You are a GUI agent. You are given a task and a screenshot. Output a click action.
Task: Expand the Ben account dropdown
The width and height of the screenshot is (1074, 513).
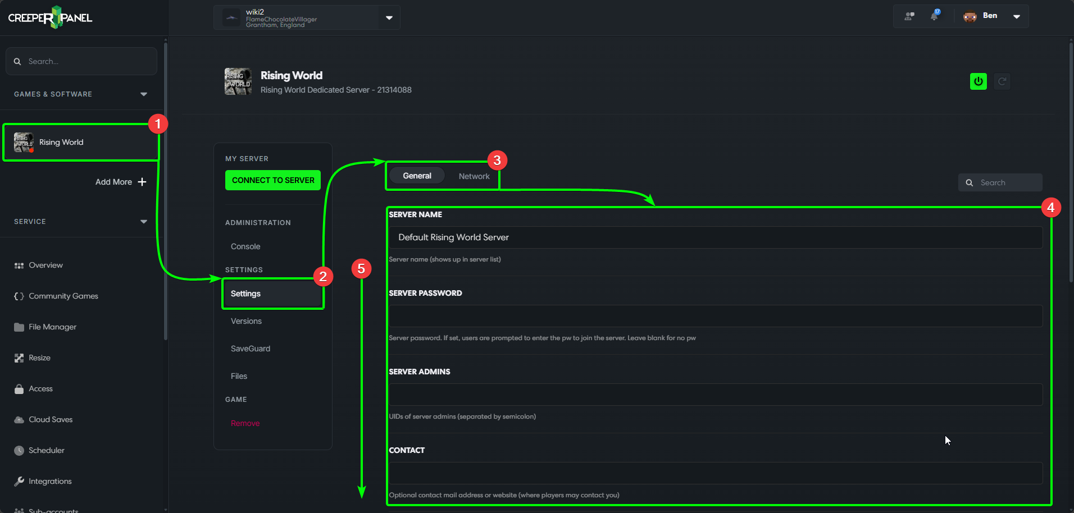tap(1016, 16)
